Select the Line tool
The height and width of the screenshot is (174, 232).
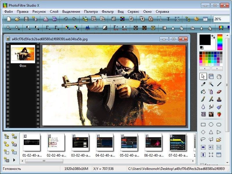click(219, 84)
